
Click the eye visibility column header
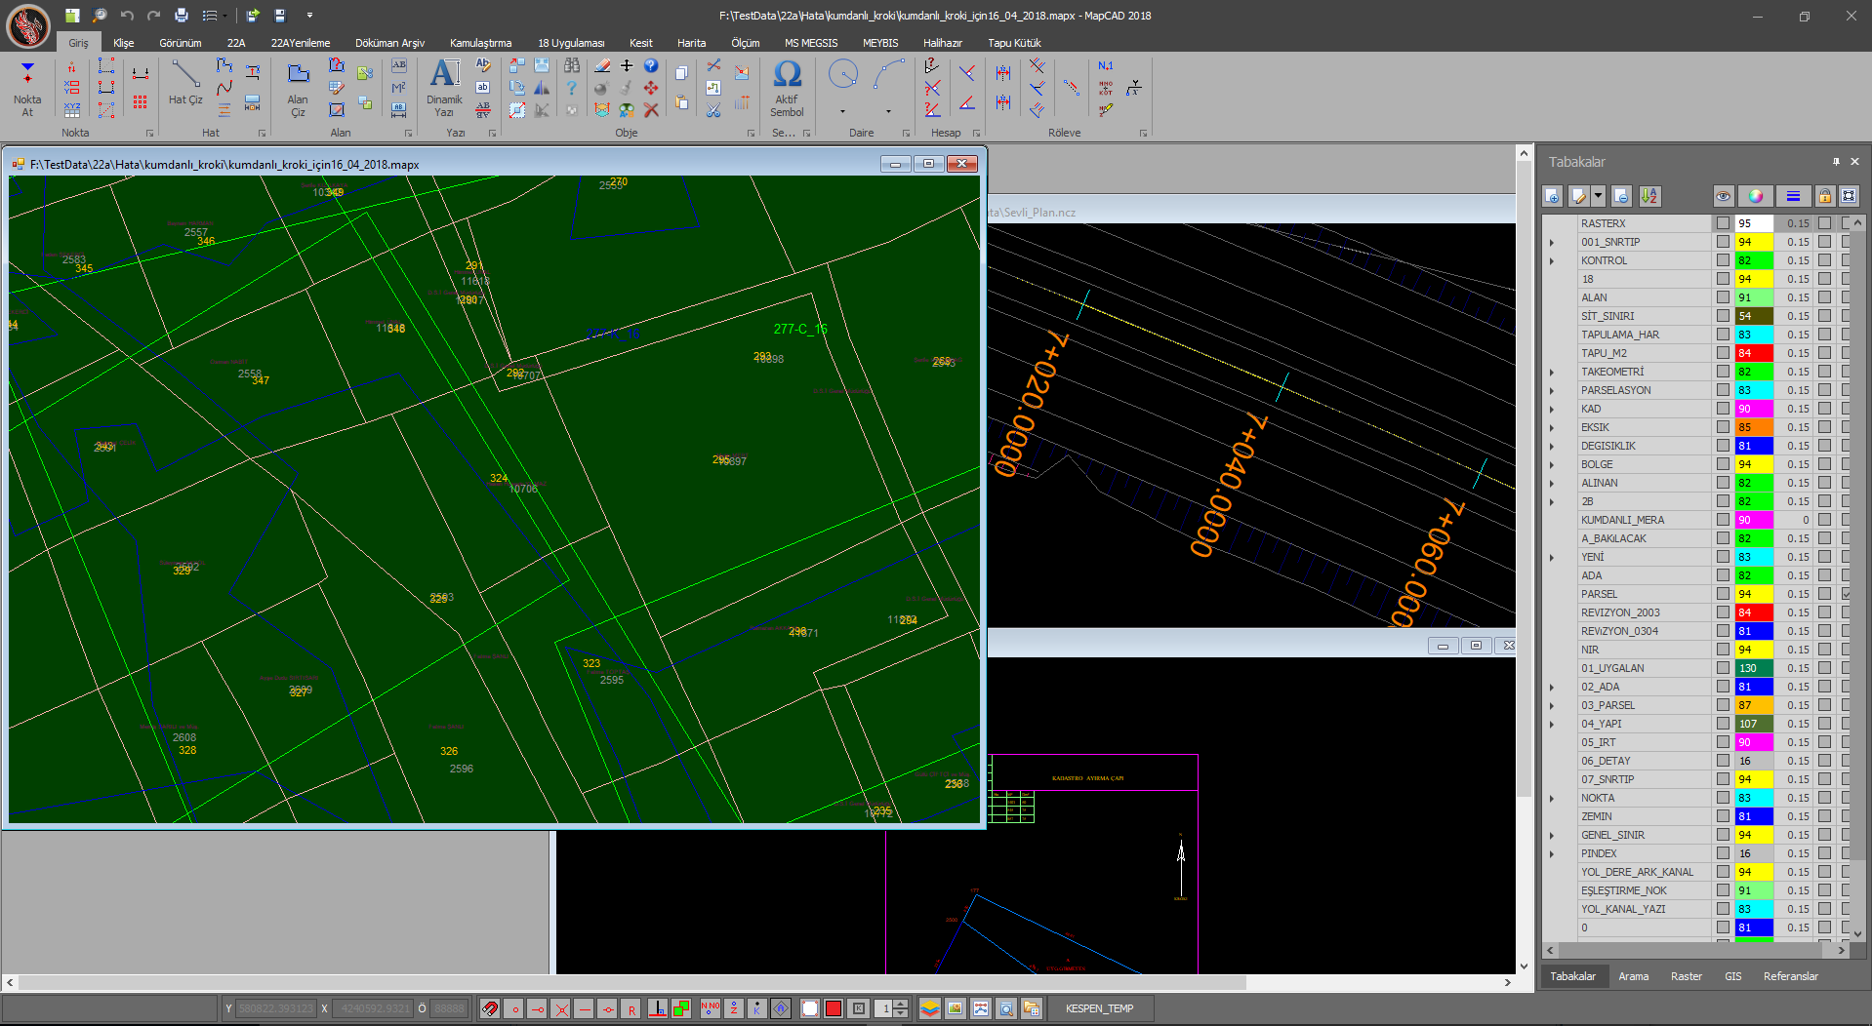click(1724, 196)
